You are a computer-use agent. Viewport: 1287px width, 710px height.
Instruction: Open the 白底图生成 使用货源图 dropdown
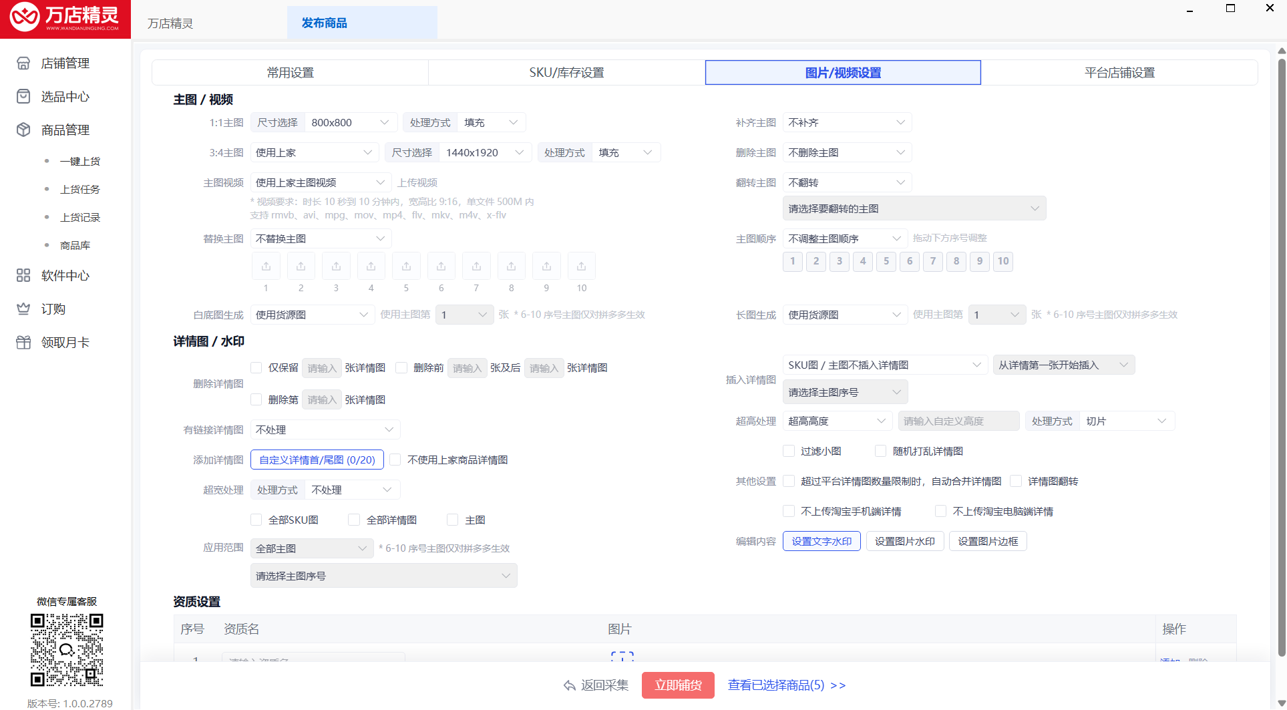click(312, 315)
